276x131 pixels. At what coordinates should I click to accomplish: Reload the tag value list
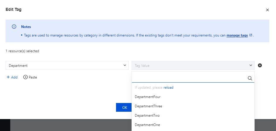tap(168, 88)
